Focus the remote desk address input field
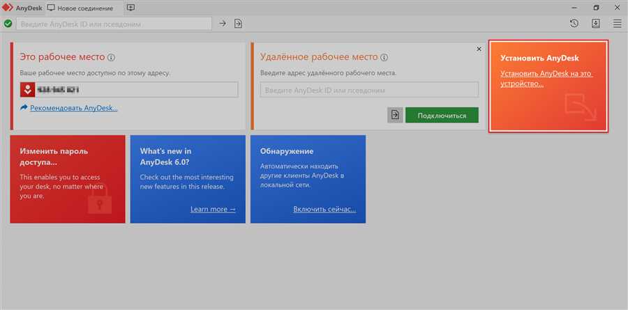 pyautogui.click(x=369, y=90)
